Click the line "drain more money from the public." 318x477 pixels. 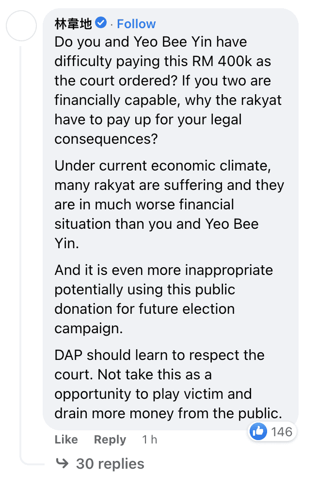tap(168, 413)
